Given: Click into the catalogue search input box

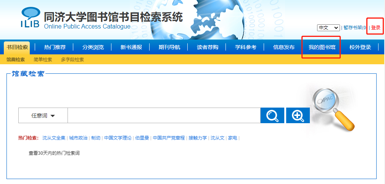Looking at the screenshot, I should 164,116.
